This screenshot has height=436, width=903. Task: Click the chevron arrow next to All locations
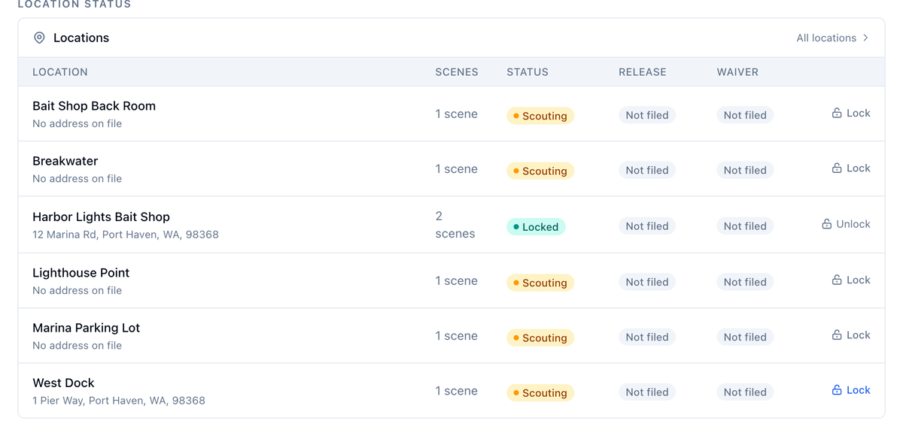point(866,38)
